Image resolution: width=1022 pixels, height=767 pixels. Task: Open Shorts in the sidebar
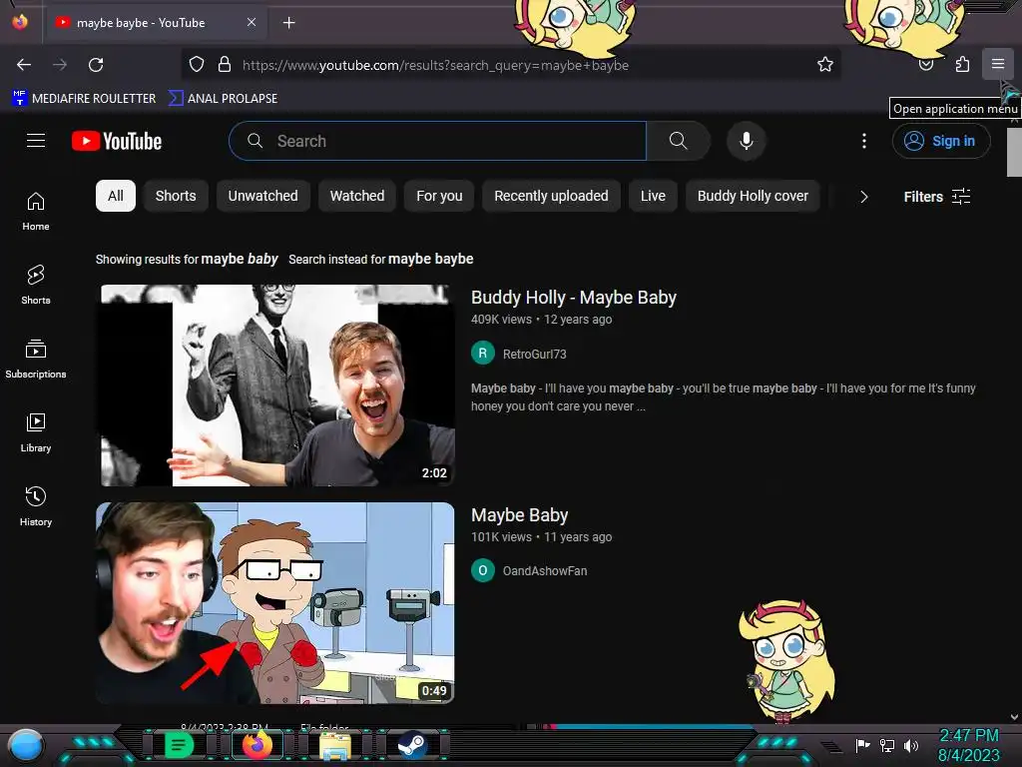coord(36,285)
